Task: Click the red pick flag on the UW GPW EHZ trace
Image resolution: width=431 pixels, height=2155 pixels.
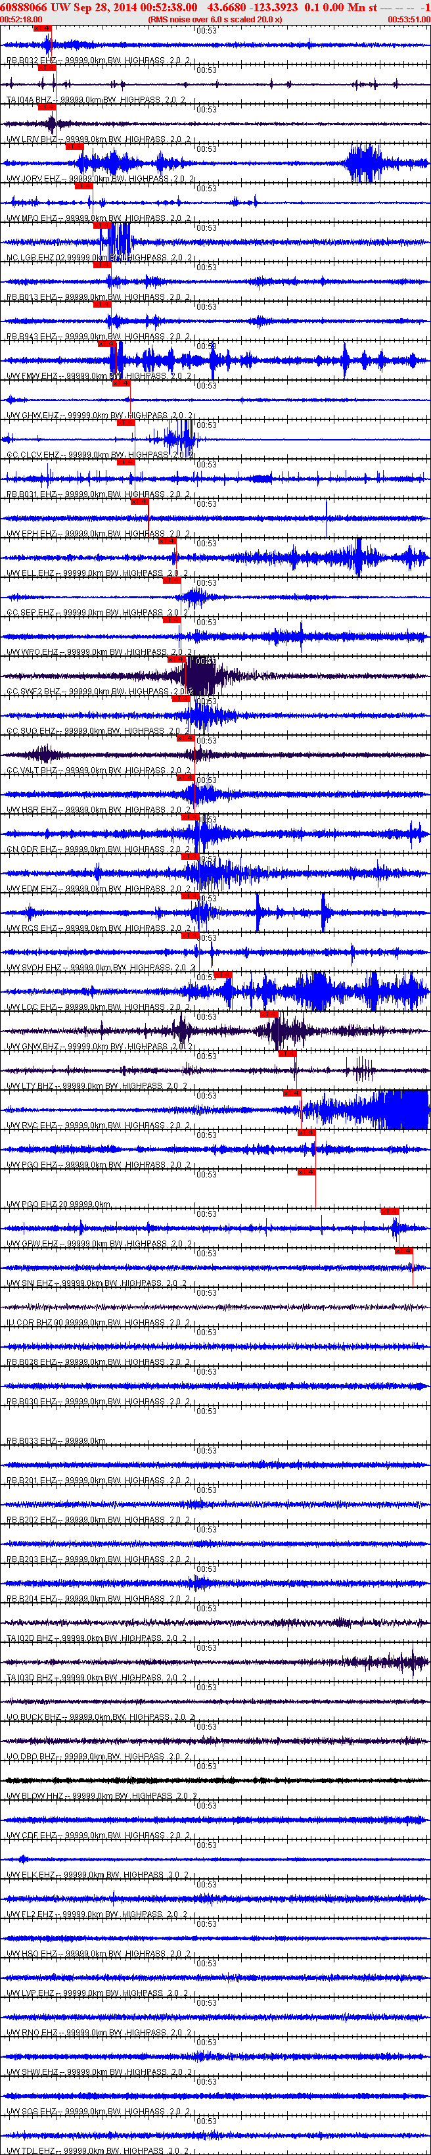Action: click(x=389, y=1212)
